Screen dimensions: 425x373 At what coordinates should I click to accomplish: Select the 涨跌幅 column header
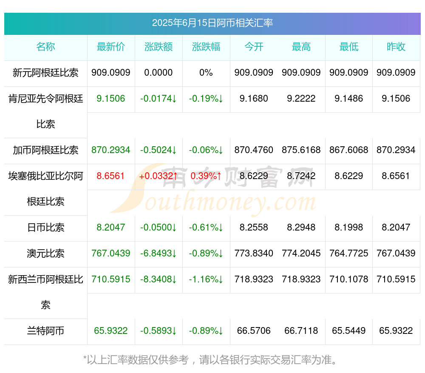206,47
